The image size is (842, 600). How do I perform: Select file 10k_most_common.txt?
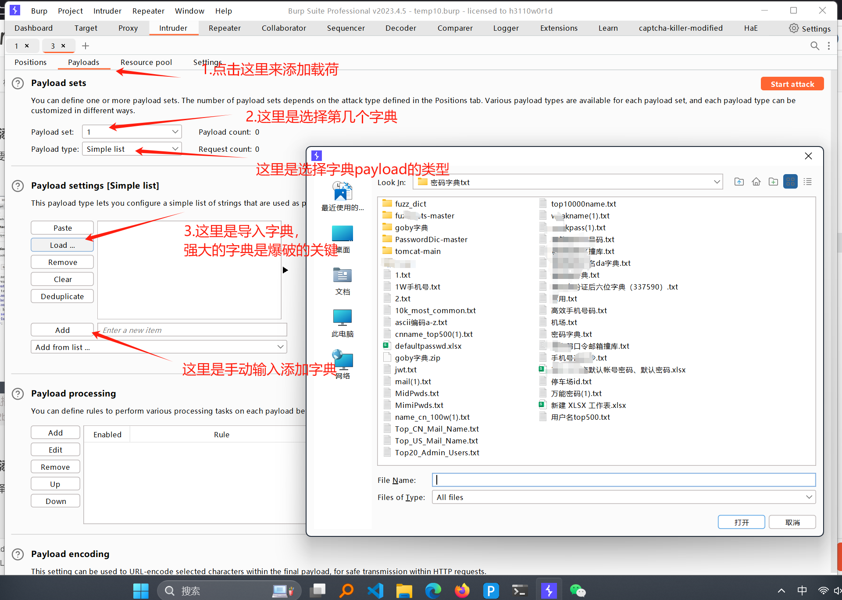pos(430,310)
